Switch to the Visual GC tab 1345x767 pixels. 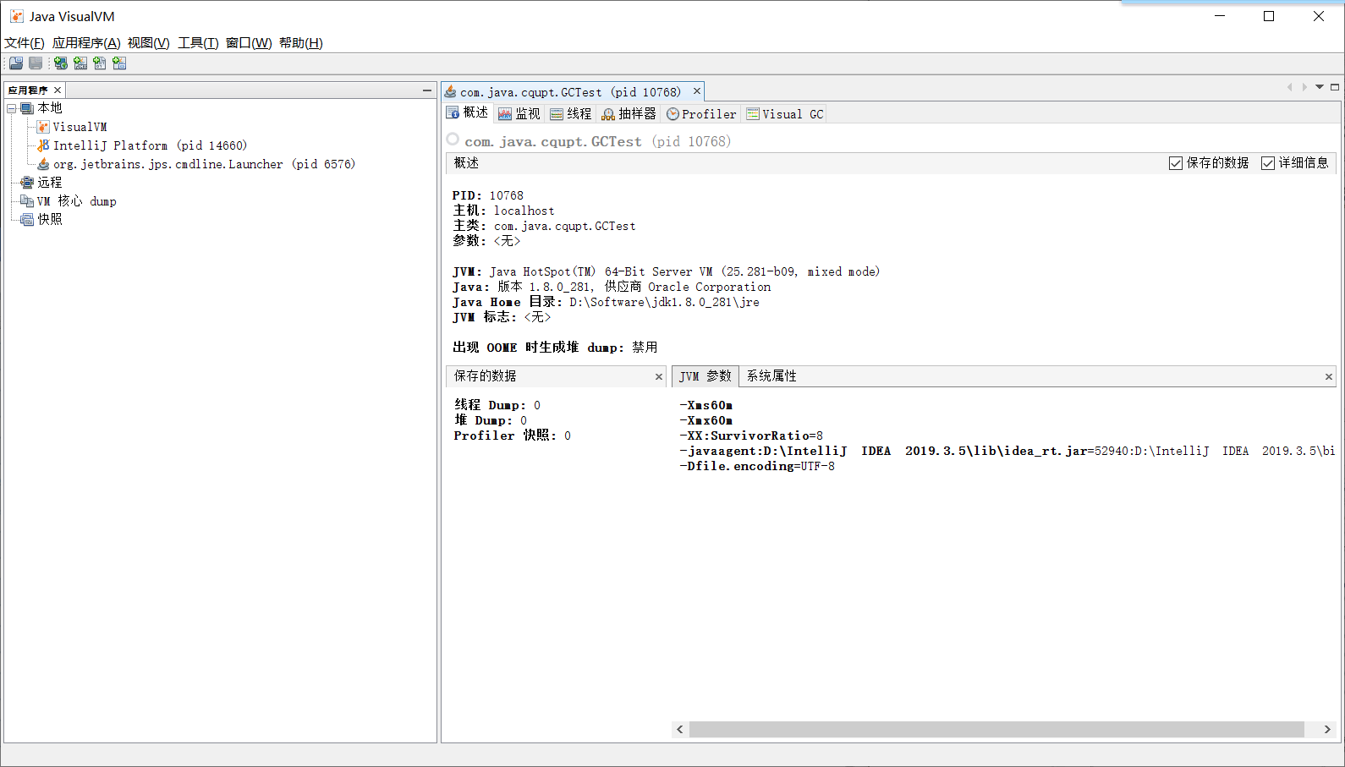pyautogui.click(x=785, y=114)
